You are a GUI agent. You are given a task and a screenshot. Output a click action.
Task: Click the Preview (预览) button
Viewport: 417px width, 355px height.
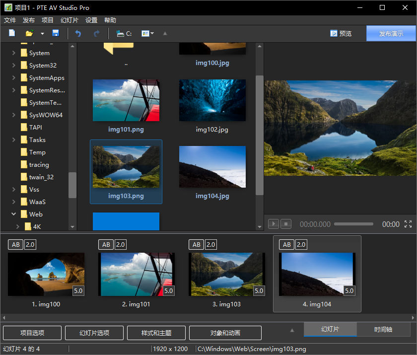tap(341, 33)
